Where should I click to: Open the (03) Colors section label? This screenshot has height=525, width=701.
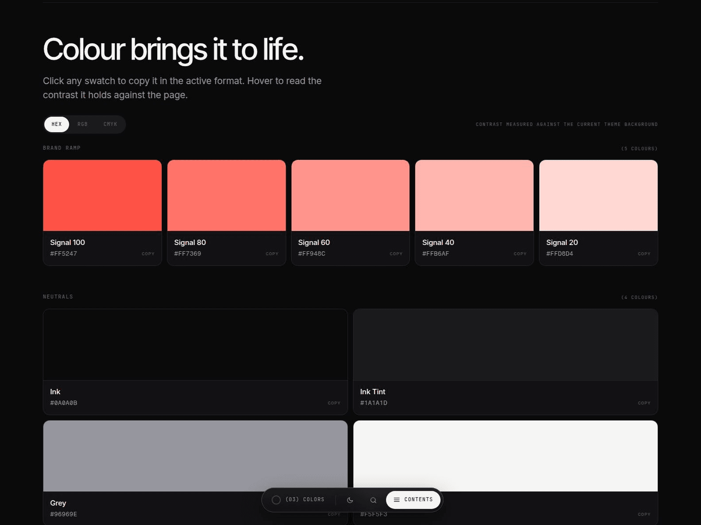[x=305, y=500]
